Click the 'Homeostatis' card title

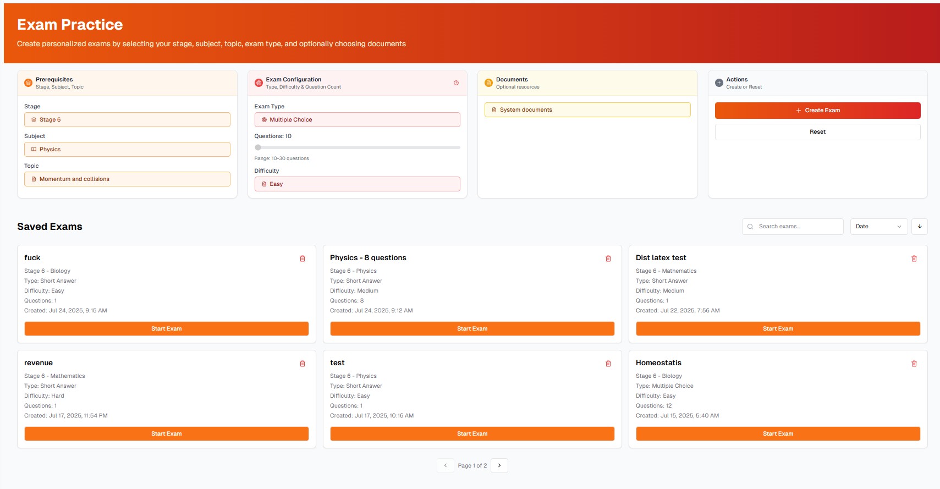click(658, 362)
